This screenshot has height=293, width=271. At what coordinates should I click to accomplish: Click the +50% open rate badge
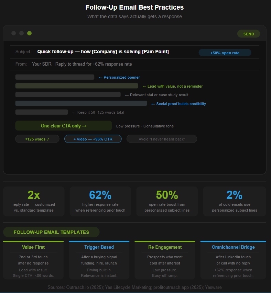(225, 53)
